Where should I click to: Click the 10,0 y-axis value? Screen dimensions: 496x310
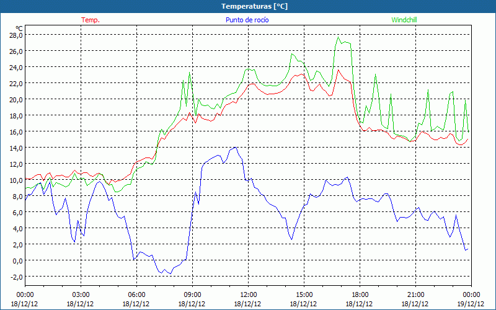click(16, 180)
